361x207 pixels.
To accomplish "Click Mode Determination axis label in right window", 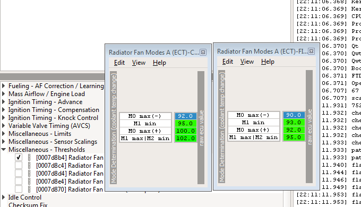I will click(222, 127).
